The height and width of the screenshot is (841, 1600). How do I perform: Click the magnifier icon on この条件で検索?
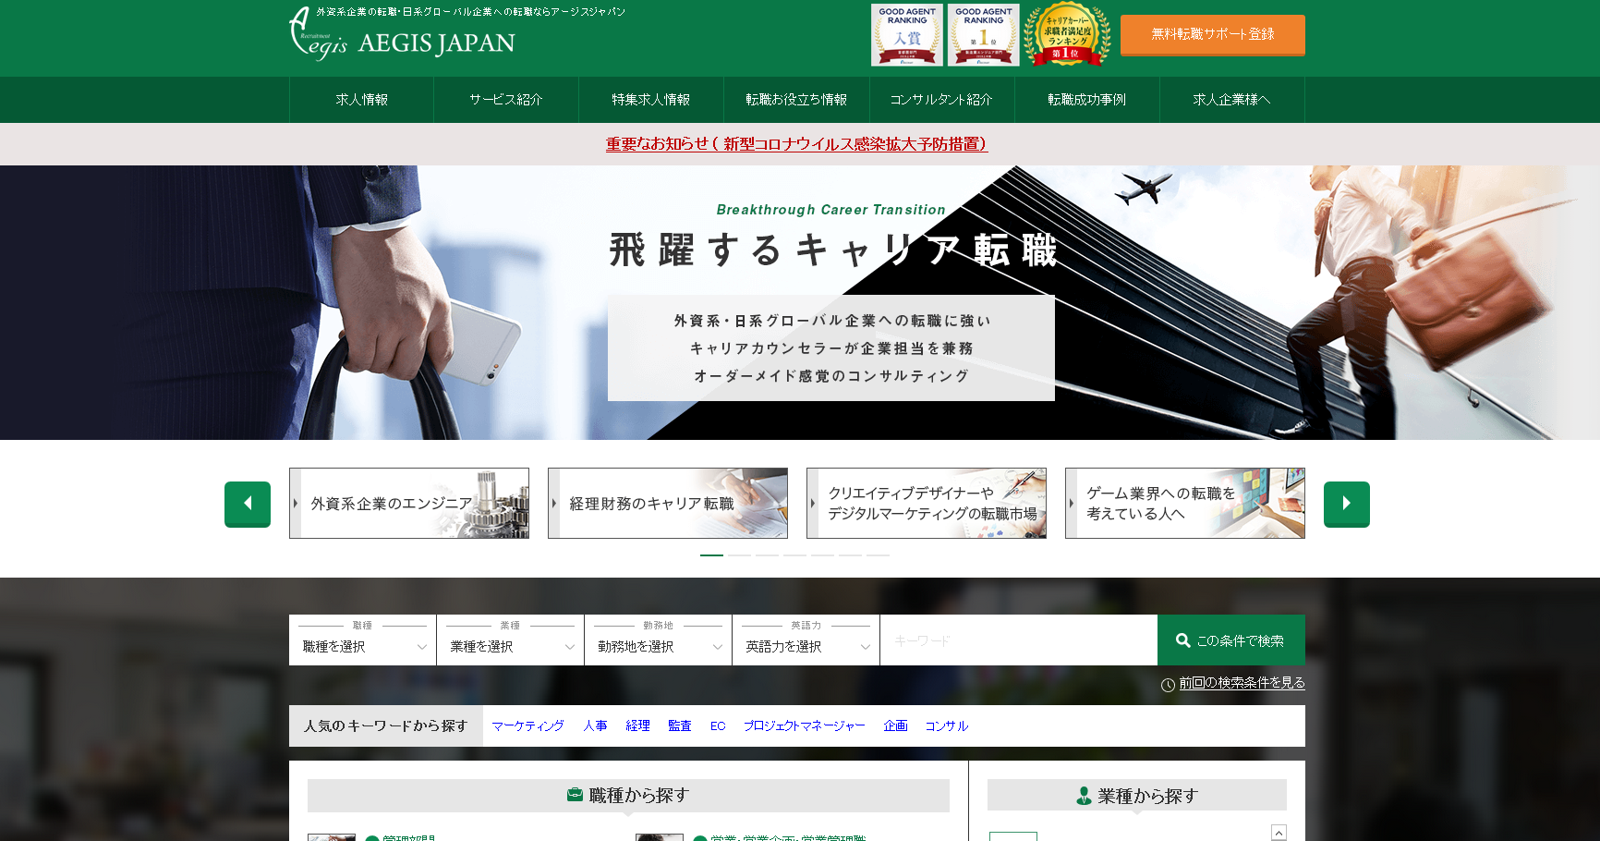click(x=1183, y=639)
